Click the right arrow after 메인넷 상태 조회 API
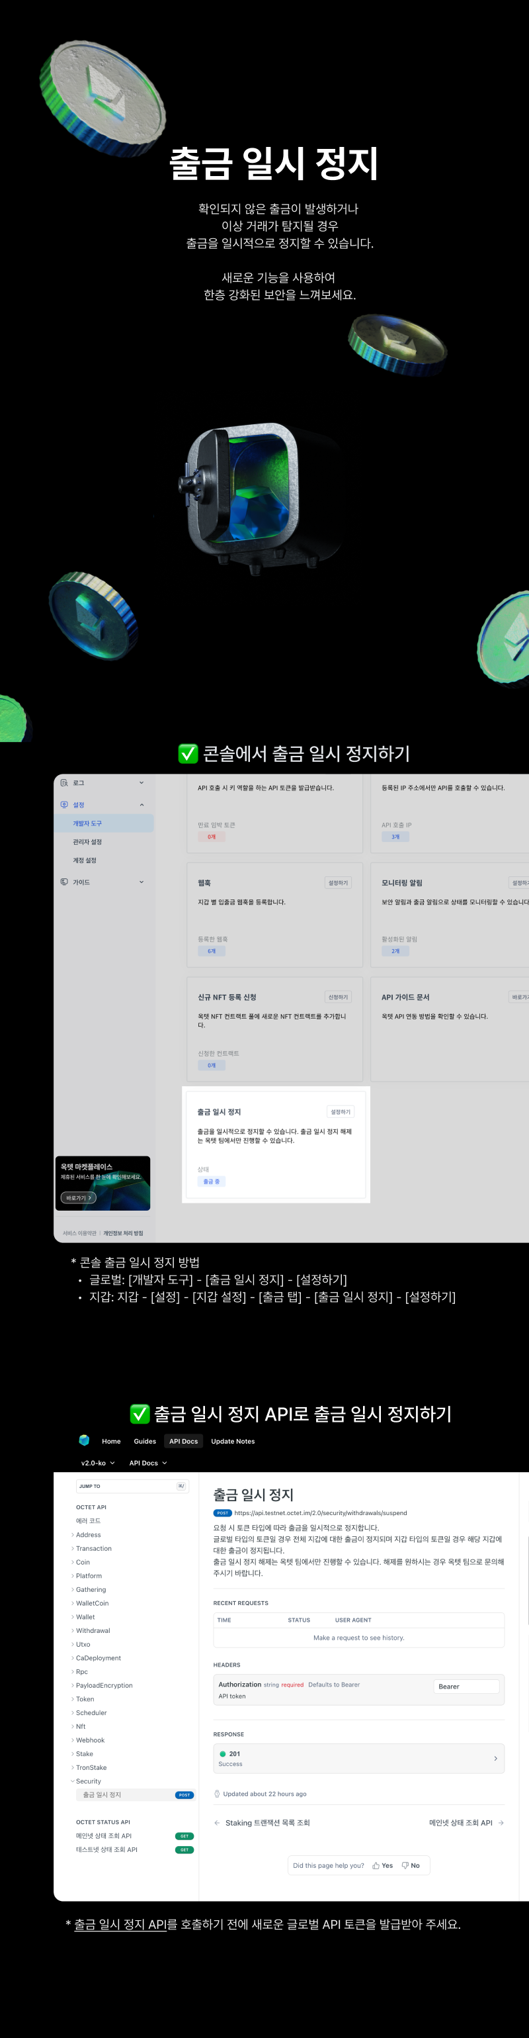 (x=501, y=1822)
